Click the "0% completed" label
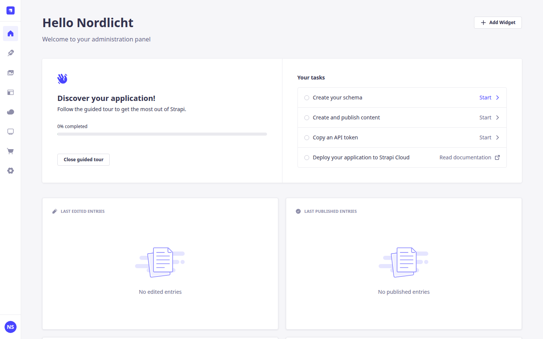 point(72,127)
